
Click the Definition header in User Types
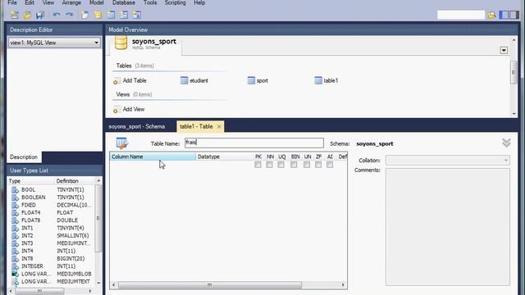coord(75,181)
